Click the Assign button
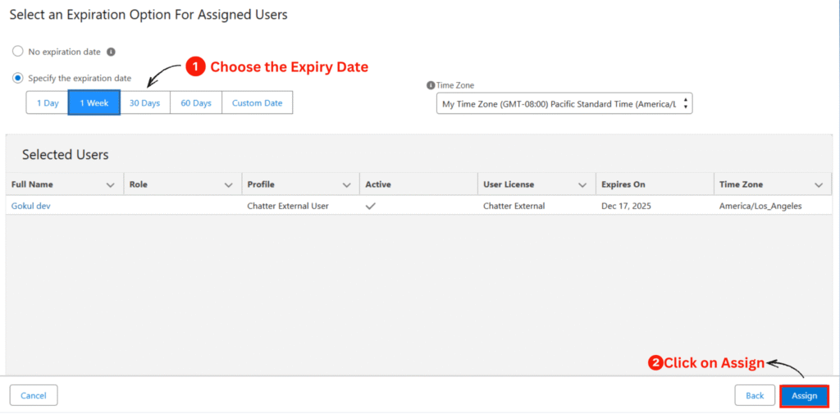The image size is (840, 414). click(805, 396)
